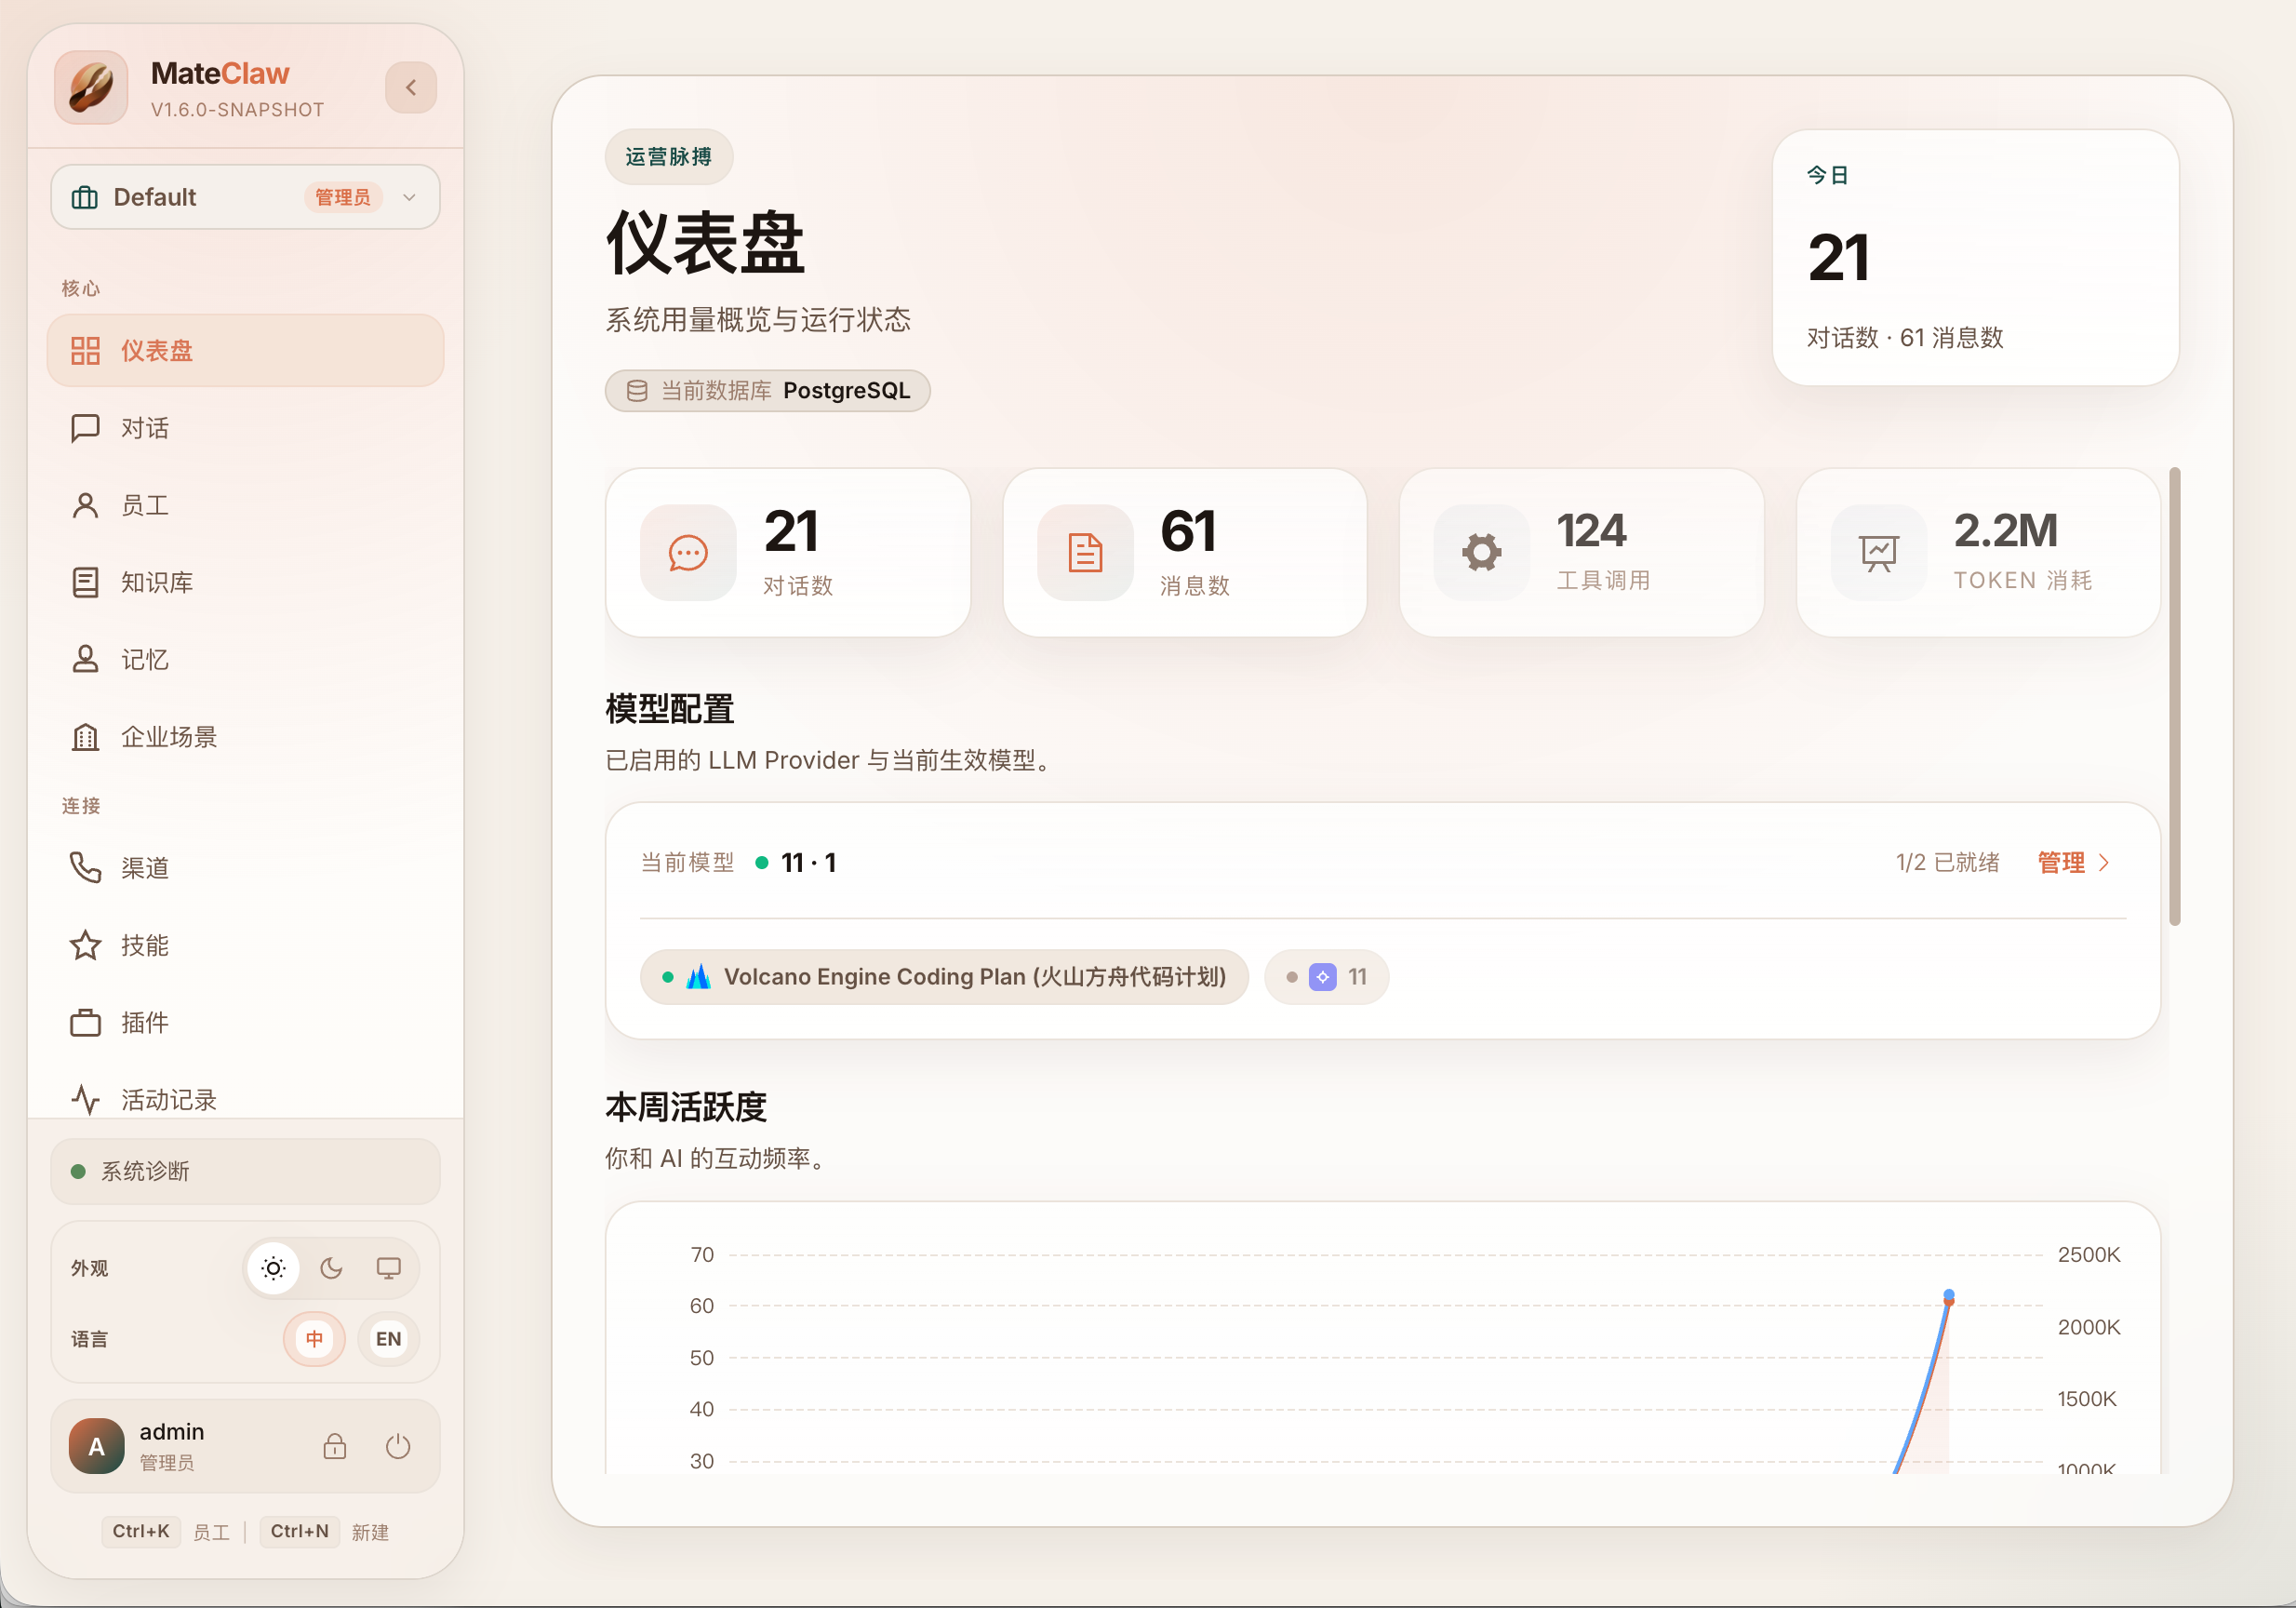Click the 本周活跃度 heading
Viewport: 2296px width, 1608px height.
686,1107
